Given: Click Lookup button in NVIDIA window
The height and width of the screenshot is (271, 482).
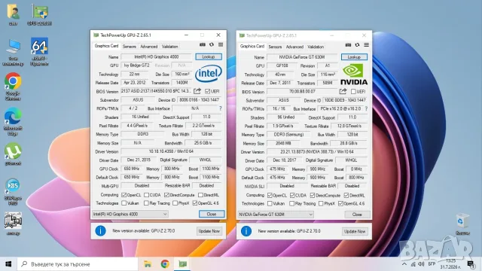Looking at the screenshot, I should click(x=354, y=57).
